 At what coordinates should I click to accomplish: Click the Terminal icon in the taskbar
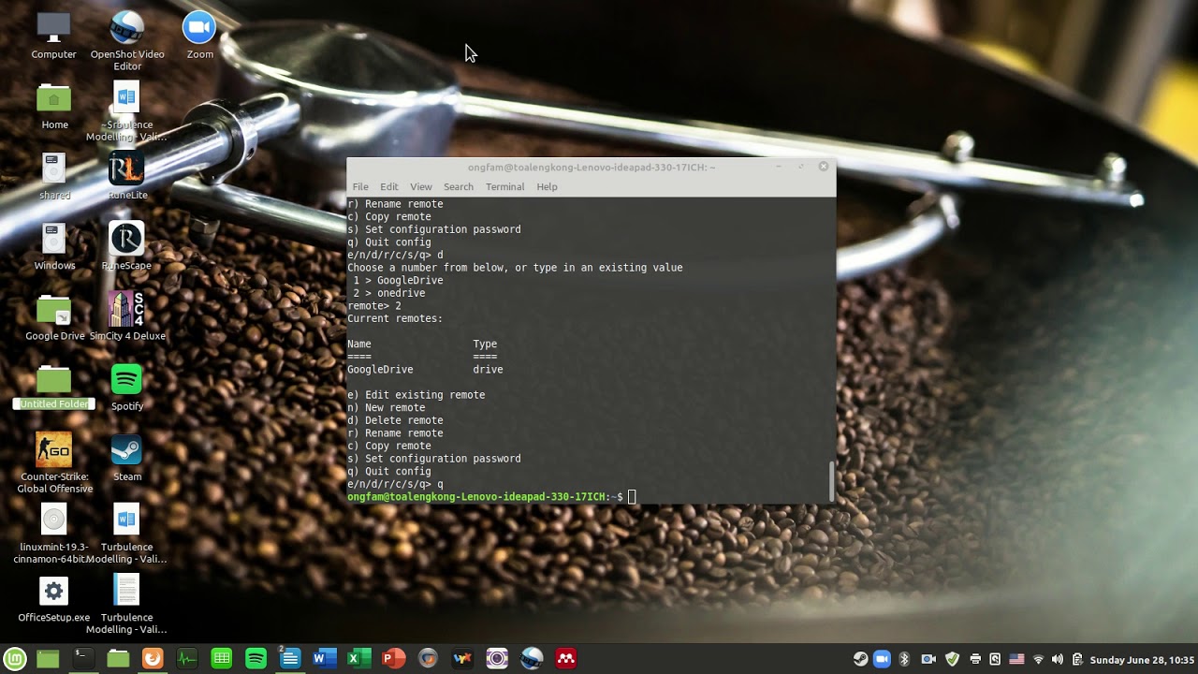(83, 659)
